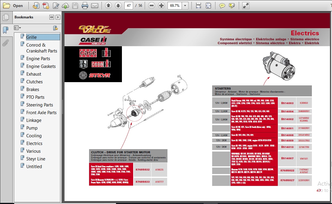The width and height of the screenshot is (332, 204).
Task: Click part number B514007 in starters table
Action: point(287,158)
